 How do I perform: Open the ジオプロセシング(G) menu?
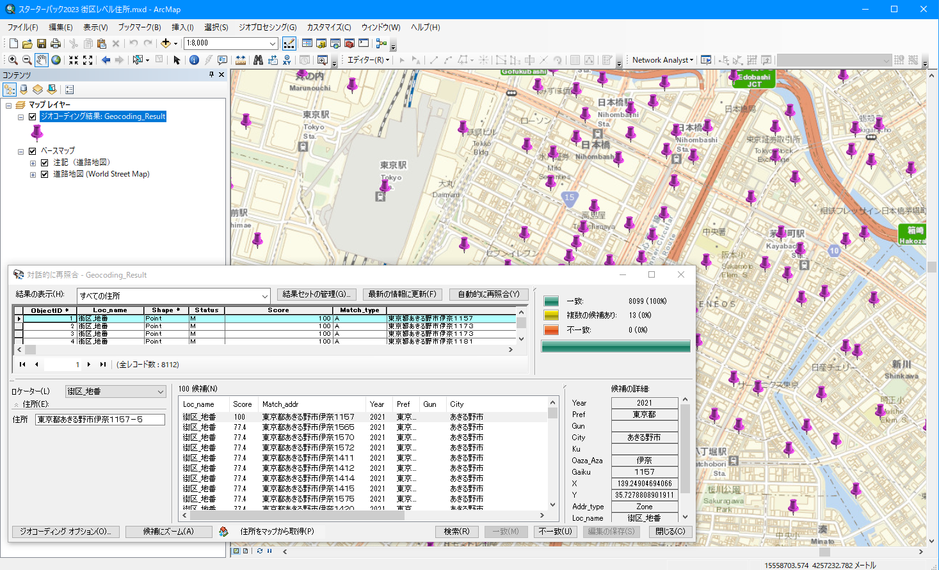click(x=268, y=28)
